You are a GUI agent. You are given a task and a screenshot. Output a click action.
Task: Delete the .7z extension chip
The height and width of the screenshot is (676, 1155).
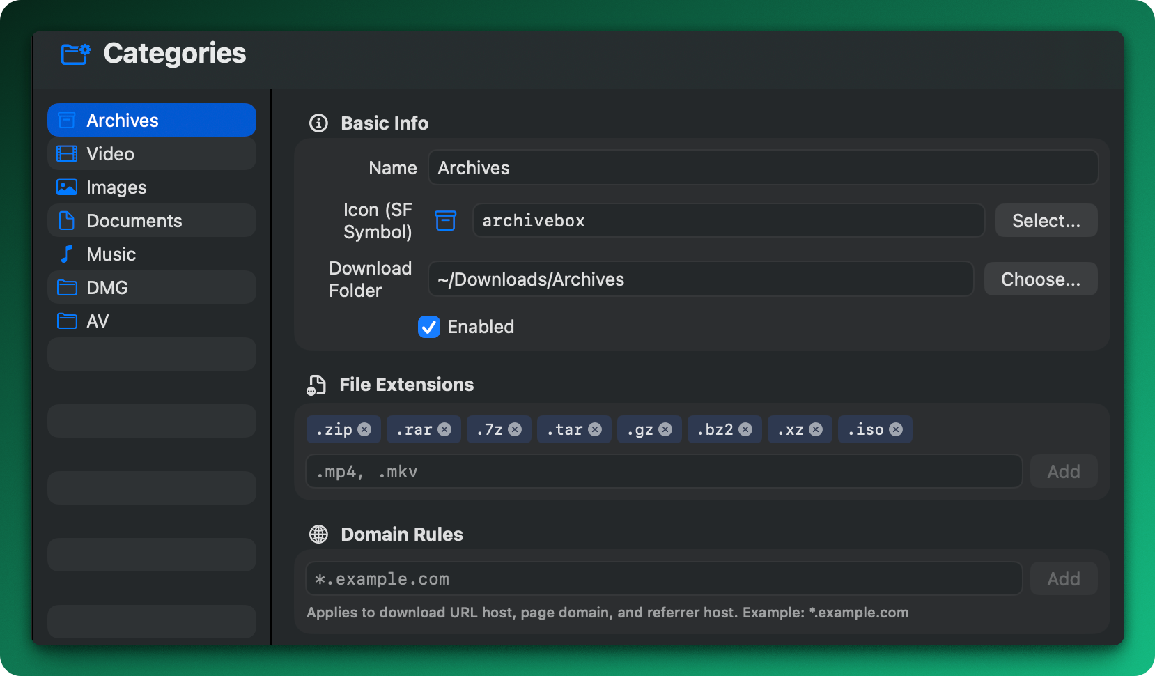click(515, 429)
